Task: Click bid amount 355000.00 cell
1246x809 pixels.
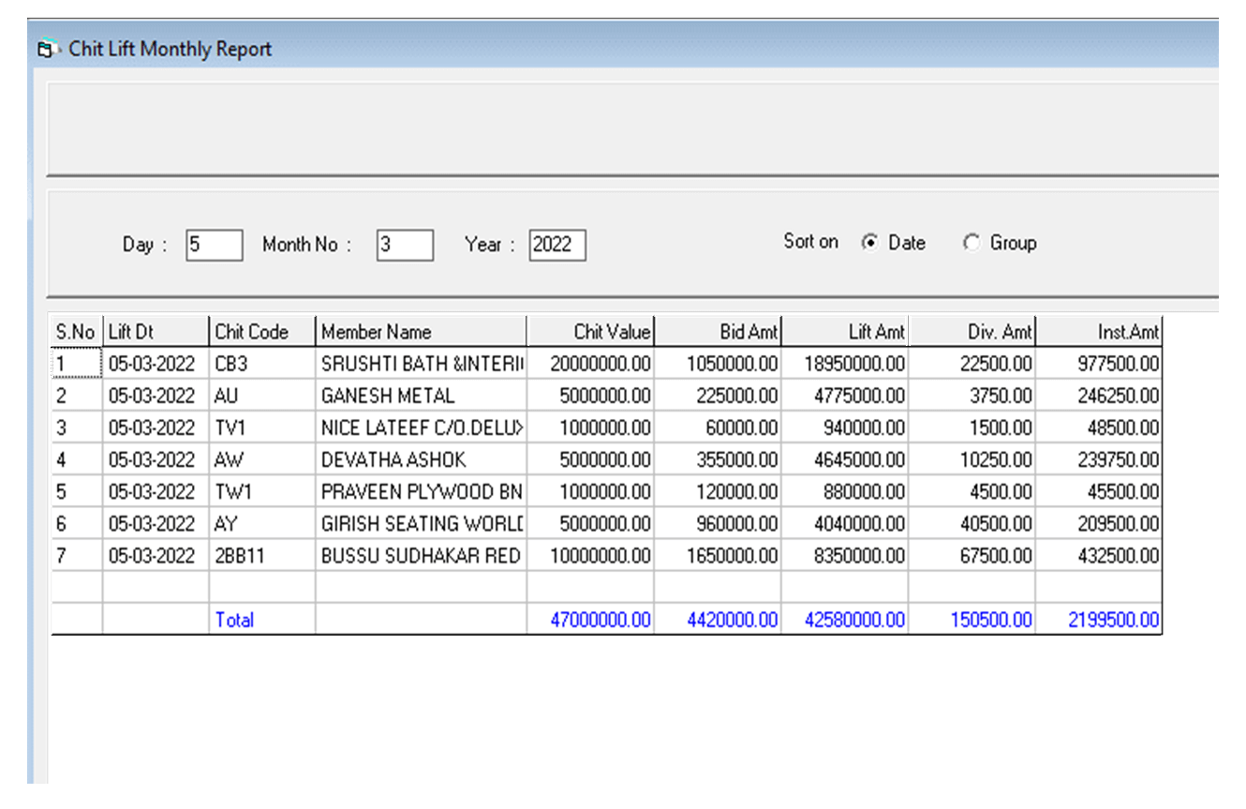Action: [719, 459]
